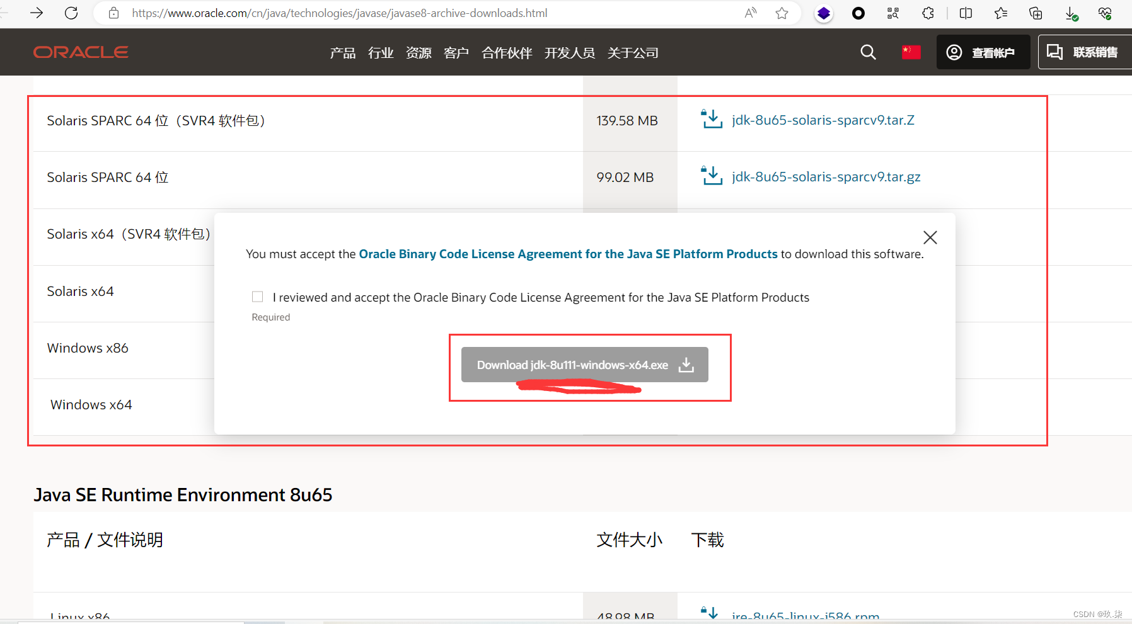Open the Oracle site search magnifier

[868, 52]
